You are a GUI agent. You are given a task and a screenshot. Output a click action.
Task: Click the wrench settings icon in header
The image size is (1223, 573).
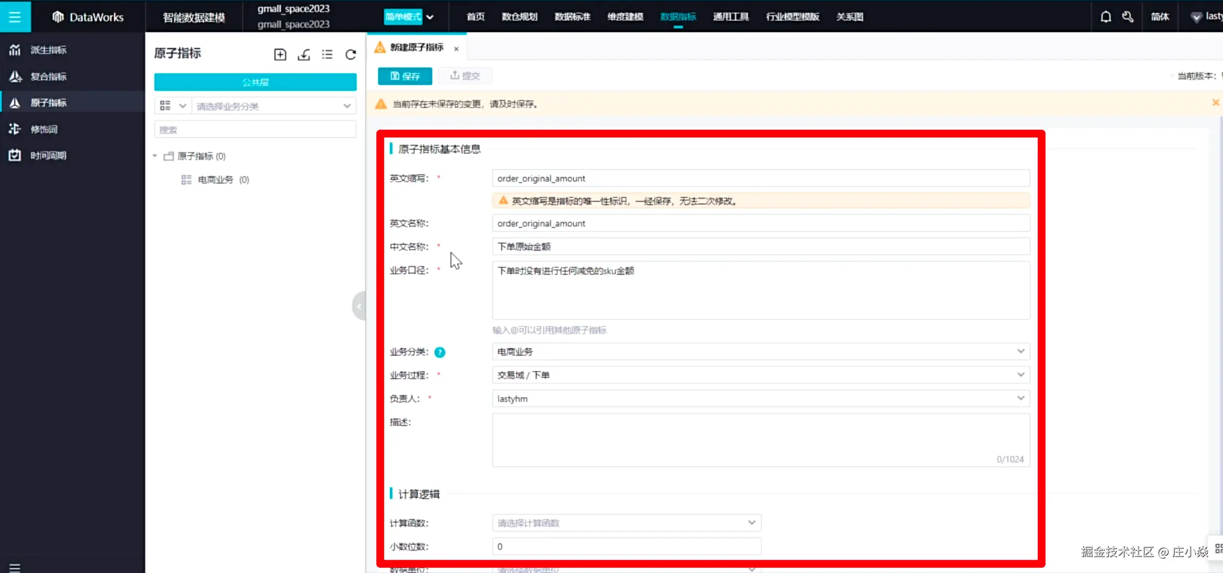[1128, 17]
